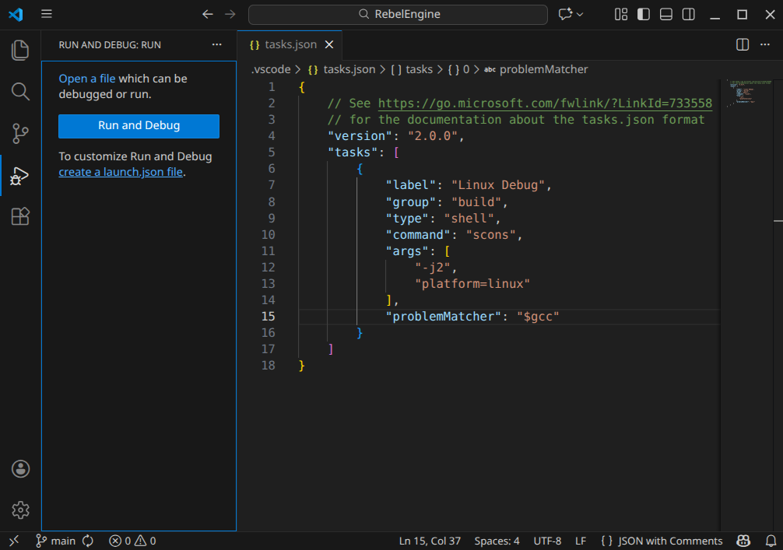The width and height of the screenshot is (783, 550).
Task: Select .vscode in the breadcrumb
Action: tap(271, 69)
